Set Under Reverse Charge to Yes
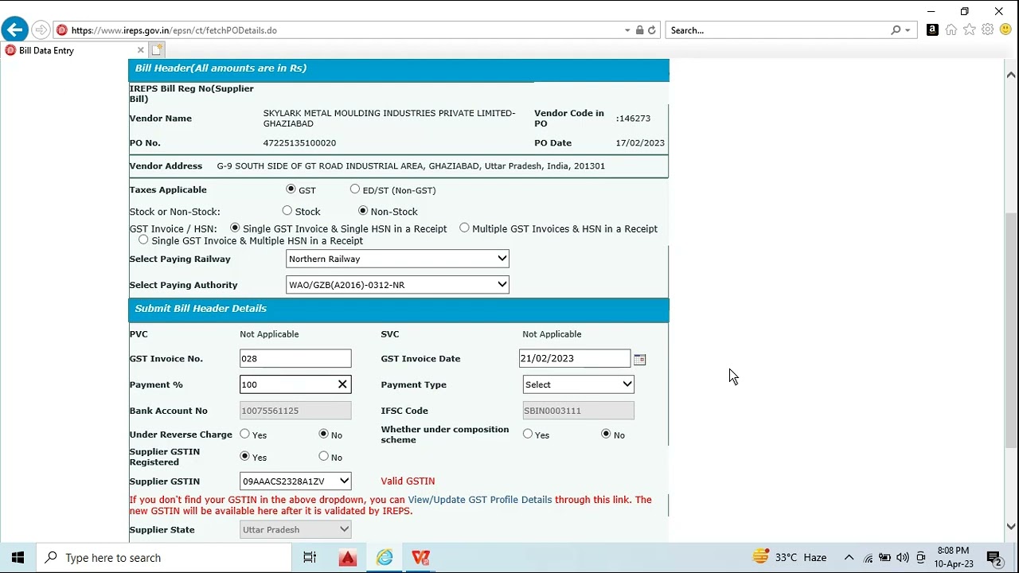The image size is (1019, 573). [x=244, y=434]
